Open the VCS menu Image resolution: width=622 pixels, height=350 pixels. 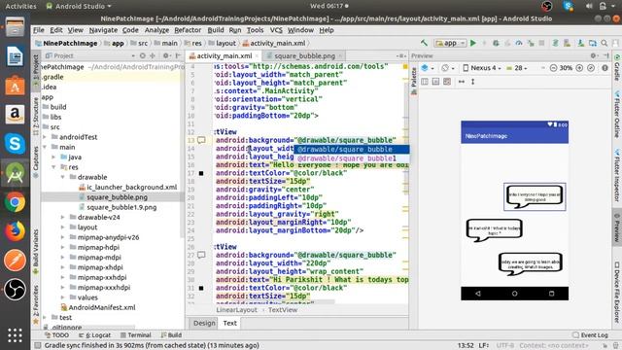[x=276, y=30]
